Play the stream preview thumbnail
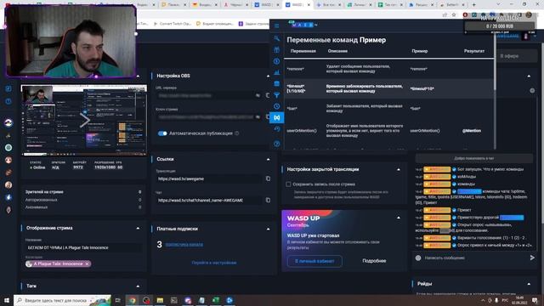The image size is (544, 306). pyautogui.click(x=85, y=121)
